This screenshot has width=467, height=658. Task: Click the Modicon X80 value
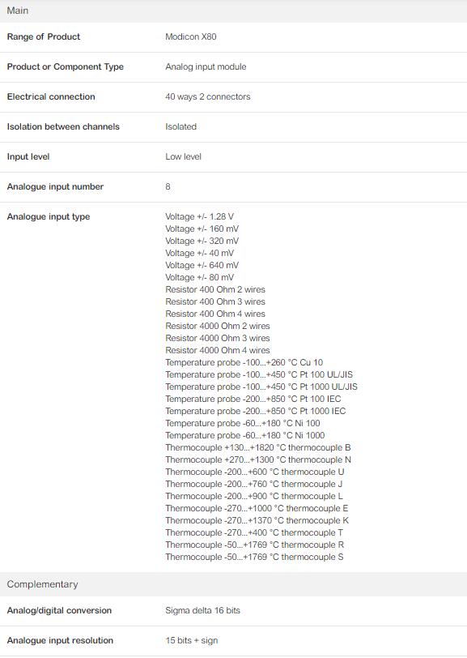(191, 37)
